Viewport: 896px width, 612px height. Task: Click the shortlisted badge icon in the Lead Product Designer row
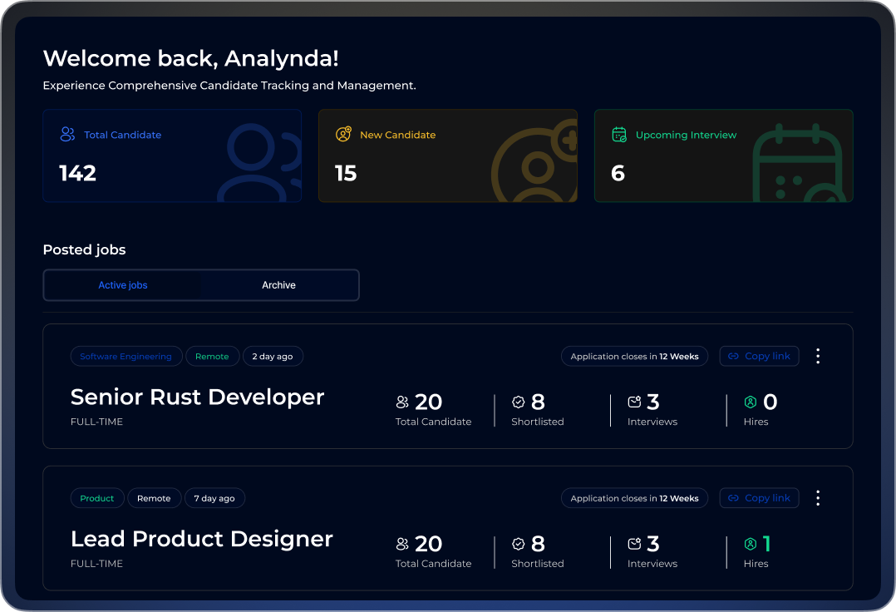519,544
